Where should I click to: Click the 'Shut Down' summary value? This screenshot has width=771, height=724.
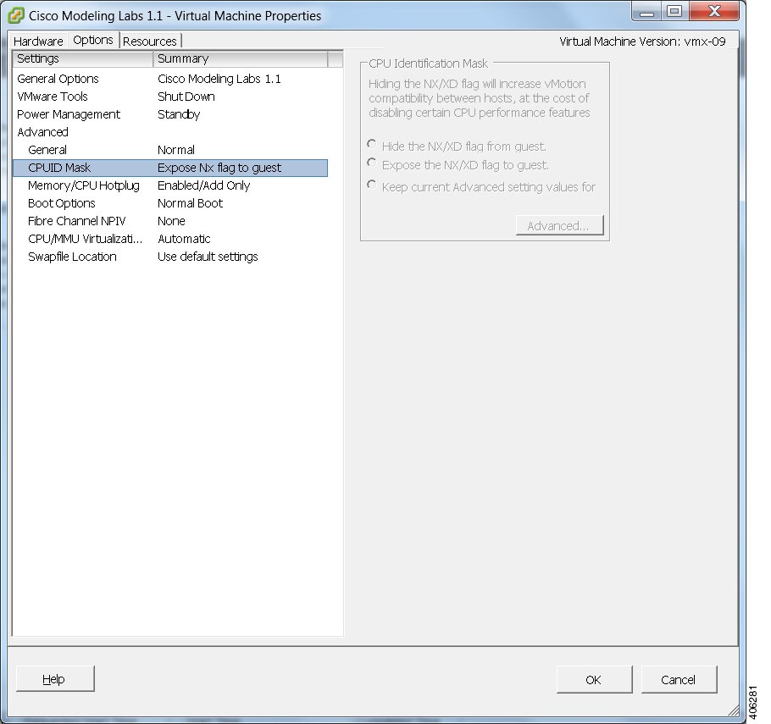click(x=186, y=97)
